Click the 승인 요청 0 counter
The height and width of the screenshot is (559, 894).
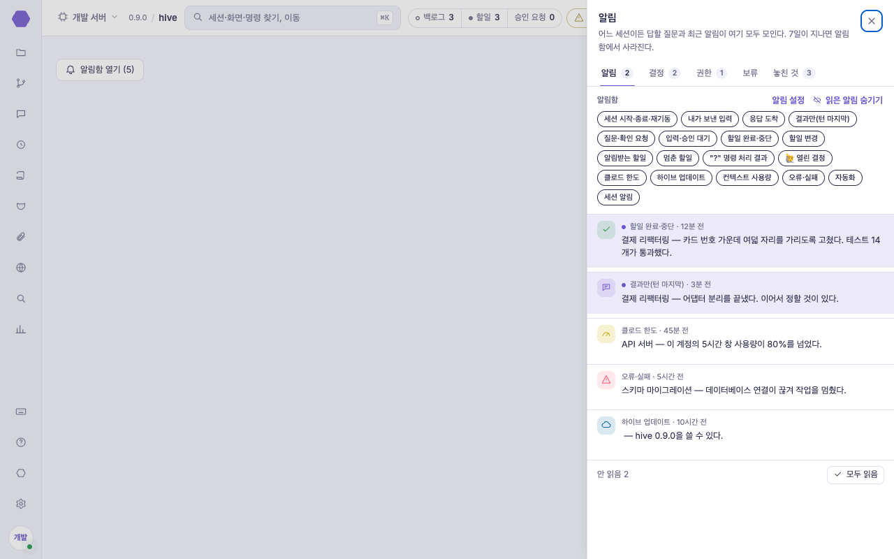click(534, 17)
